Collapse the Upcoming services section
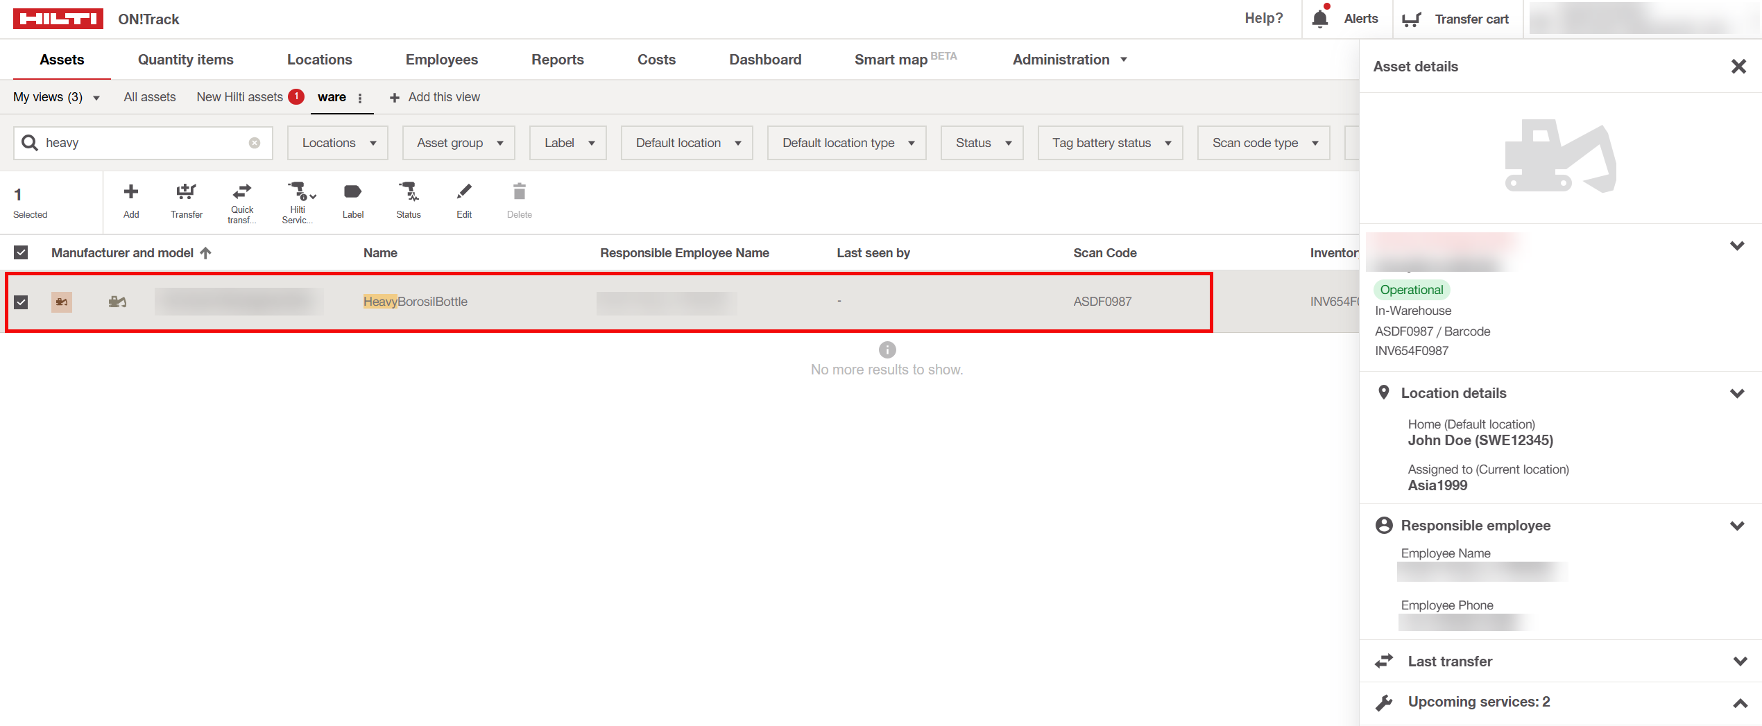Image resolution: width=1762 pixels, height=726 pixels. [x=1738, y=701]
